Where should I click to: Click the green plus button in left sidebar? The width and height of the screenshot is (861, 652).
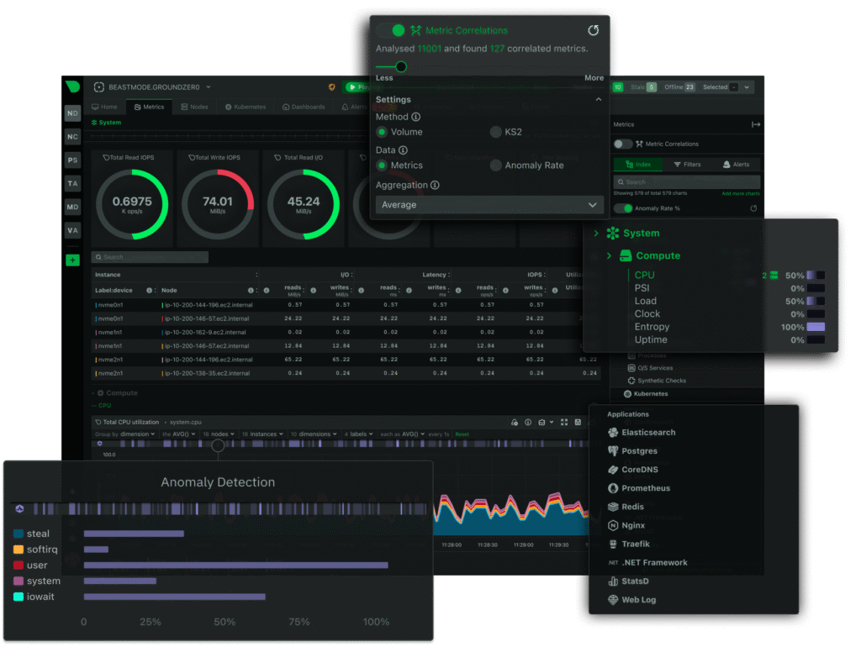click(x=72, y=260)
